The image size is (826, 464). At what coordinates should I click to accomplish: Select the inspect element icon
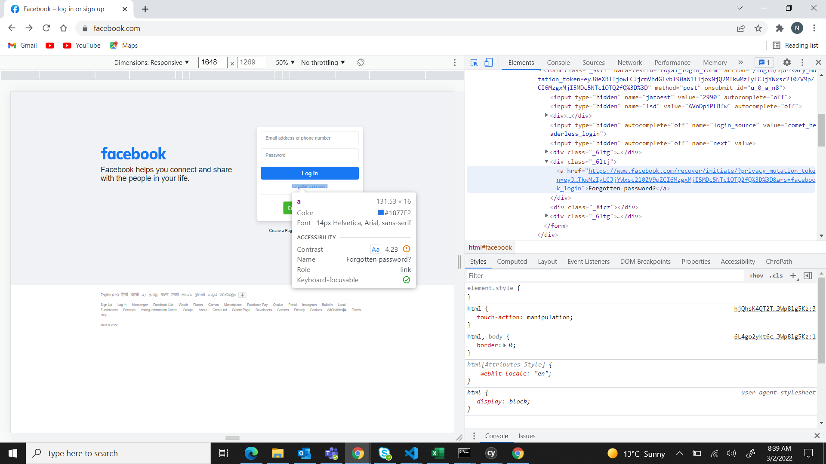point(474,62)
